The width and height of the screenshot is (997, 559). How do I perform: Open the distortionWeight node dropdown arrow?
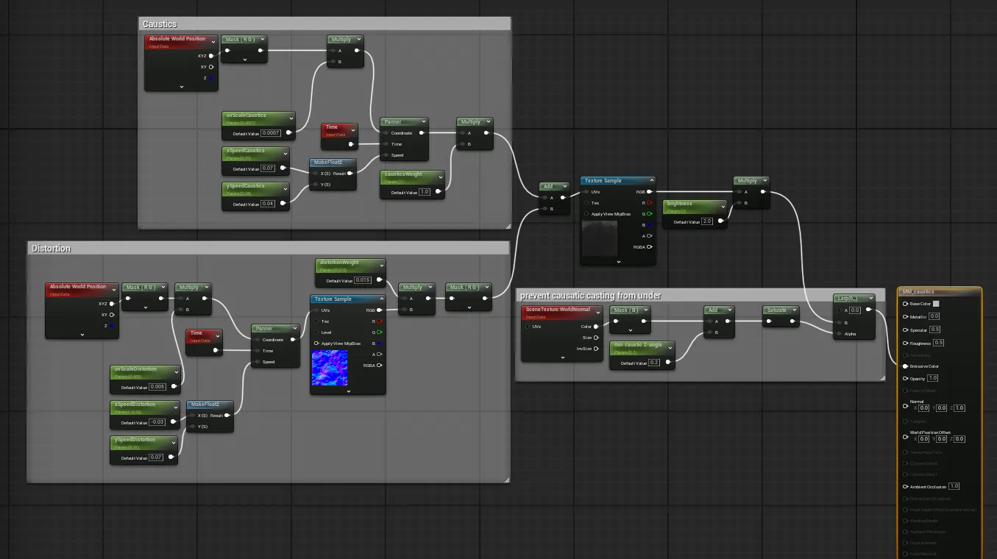coord(381,264)
